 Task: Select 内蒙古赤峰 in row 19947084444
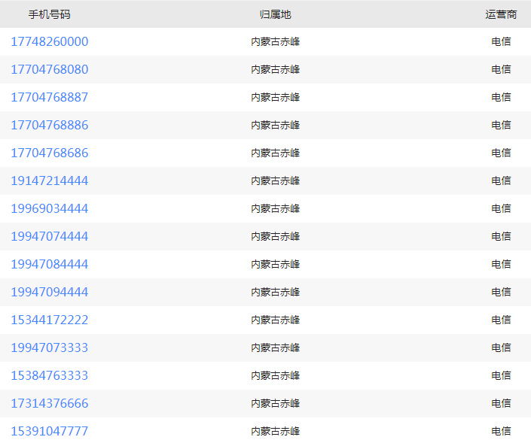click(x=276, y=264)
